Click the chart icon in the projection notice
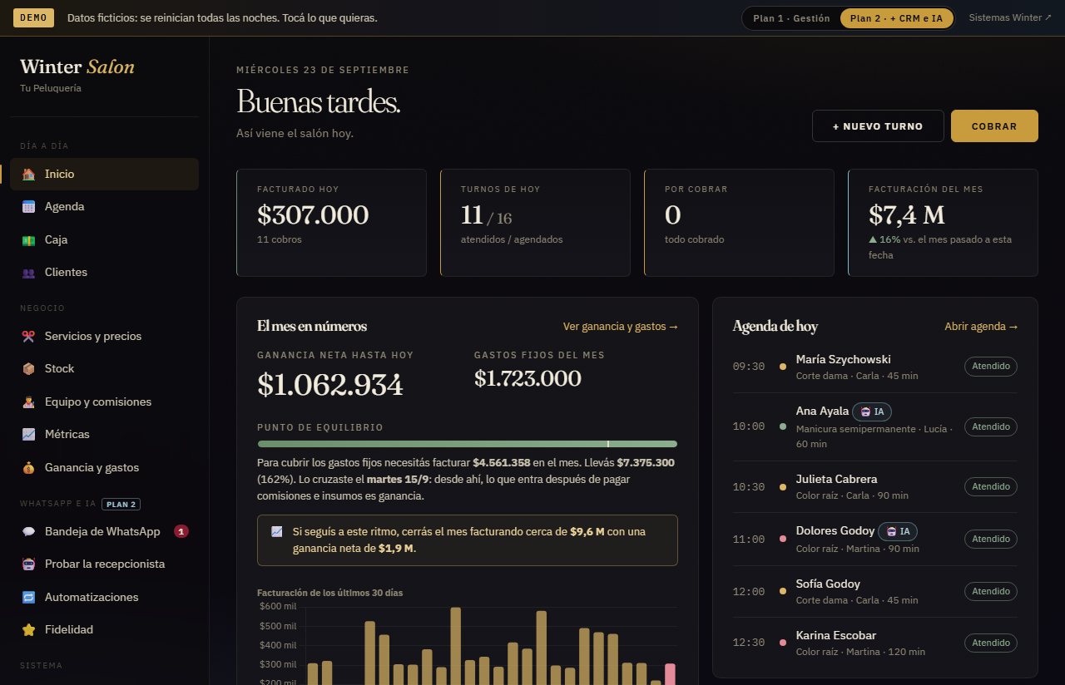The width and height of the screenshot is (1065, 685). point(277,532)
